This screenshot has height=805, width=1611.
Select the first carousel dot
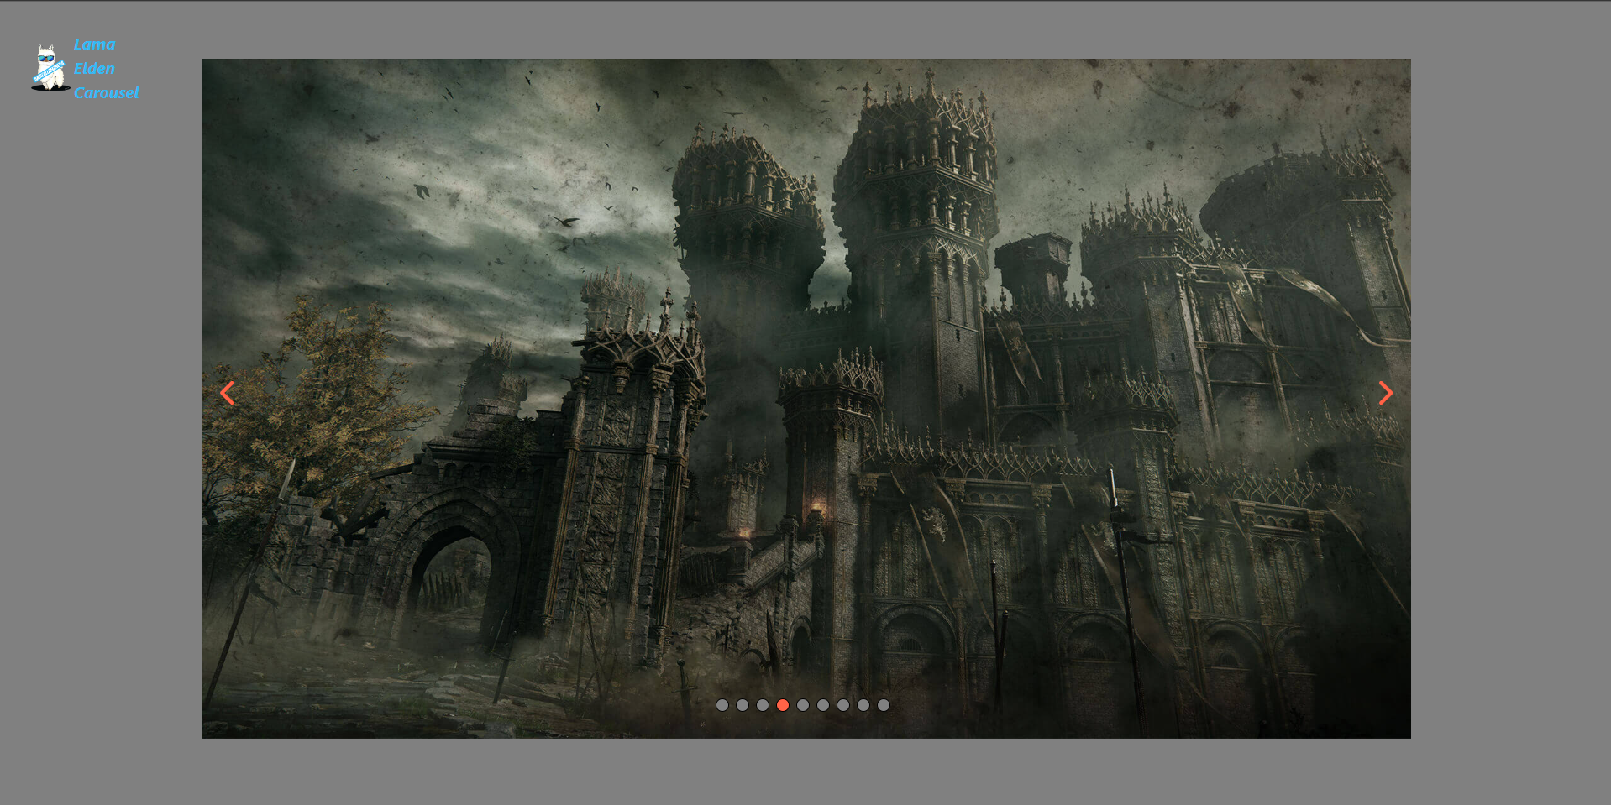pyautogui.click(x=722, y=705)
